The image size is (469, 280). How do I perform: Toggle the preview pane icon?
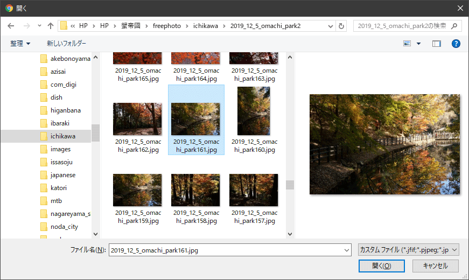pos(436,44)
